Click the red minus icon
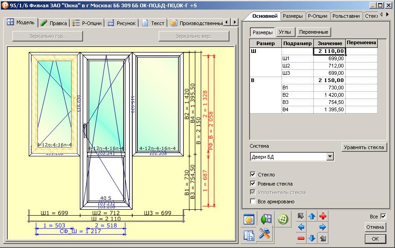The height and width of the screenshot is (248, 395). click(x=301, y=238)
